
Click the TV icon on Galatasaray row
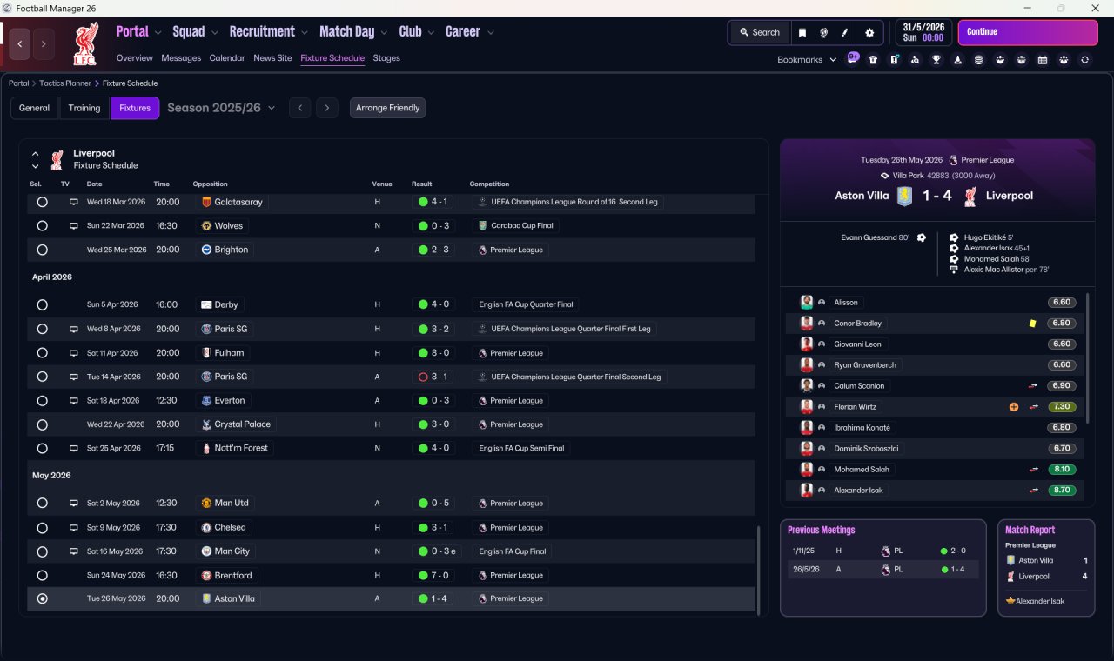(74, 202)
